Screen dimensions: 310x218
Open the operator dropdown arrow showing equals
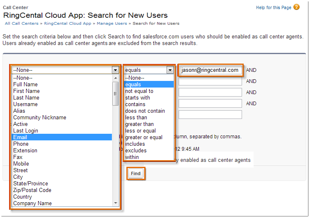click(170, 70)
